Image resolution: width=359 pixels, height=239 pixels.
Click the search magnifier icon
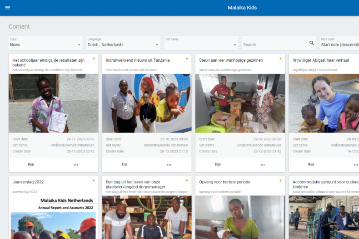312,44
